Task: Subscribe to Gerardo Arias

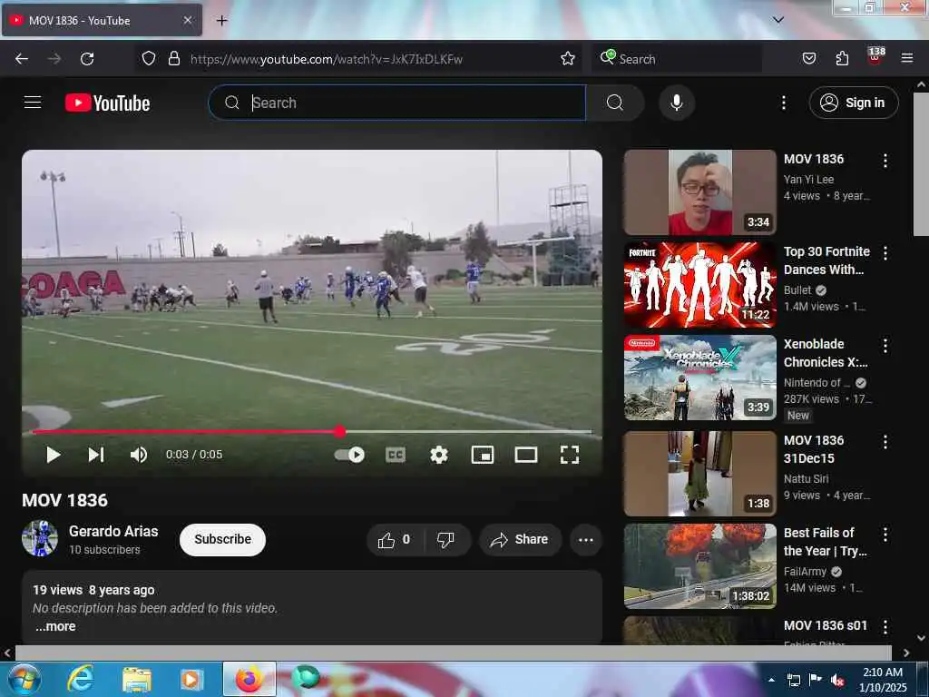Action: coord(223,539)
